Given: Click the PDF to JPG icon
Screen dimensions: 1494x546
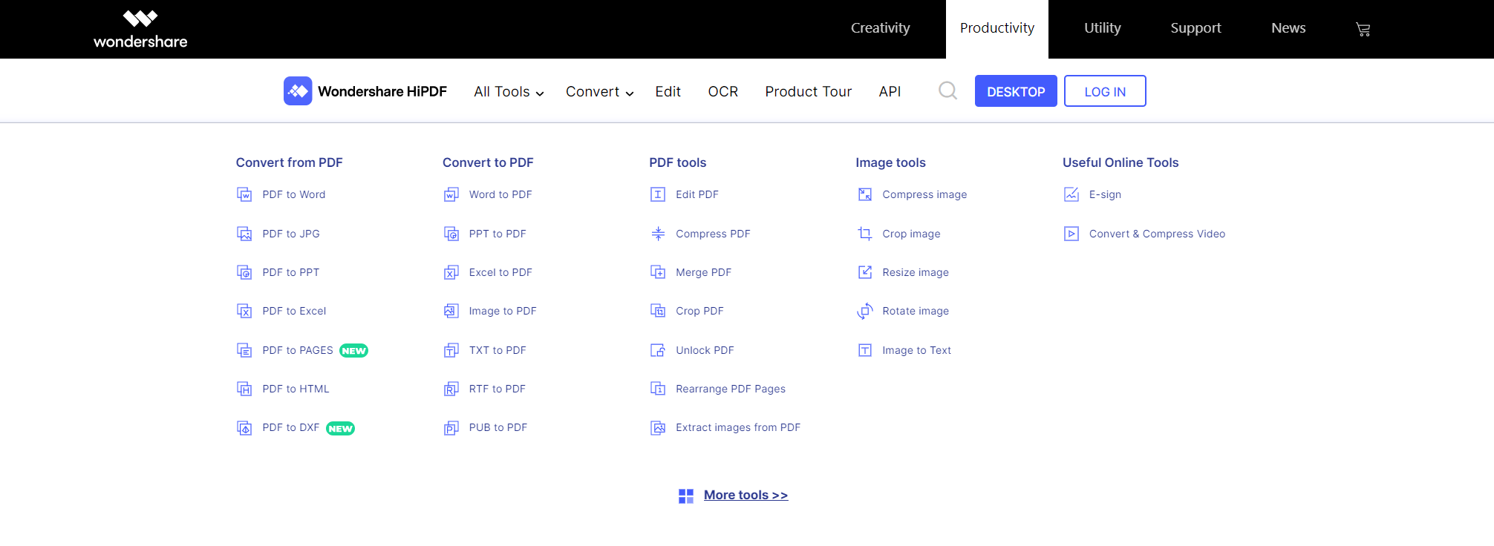Looking at the screenshot, I should [x=244, y=234].
